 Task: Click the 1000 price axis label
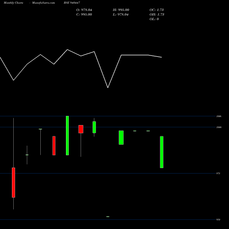(219, 127)
